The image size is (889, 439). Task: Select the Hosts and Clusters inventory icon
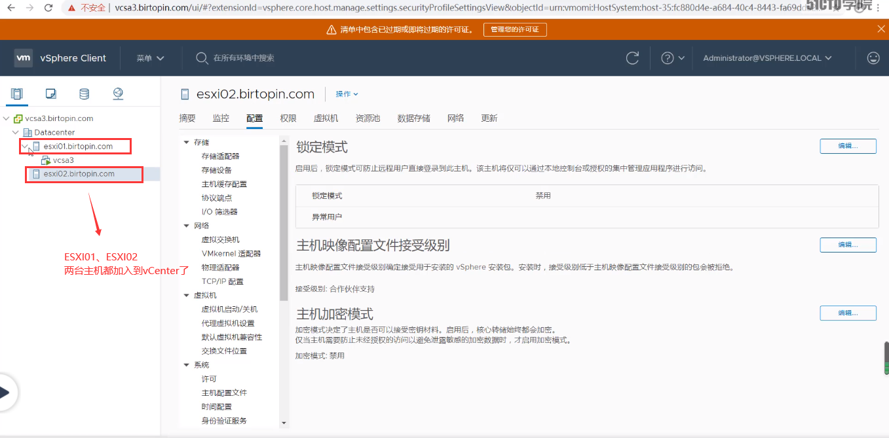(17, 94)
